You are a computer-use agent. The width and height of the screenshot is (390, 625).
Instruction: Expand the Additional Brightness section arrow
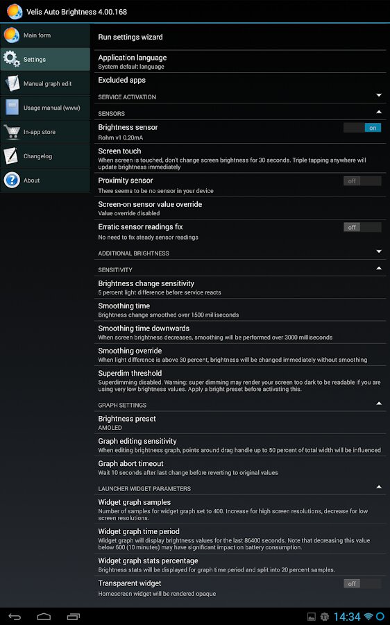379,251
